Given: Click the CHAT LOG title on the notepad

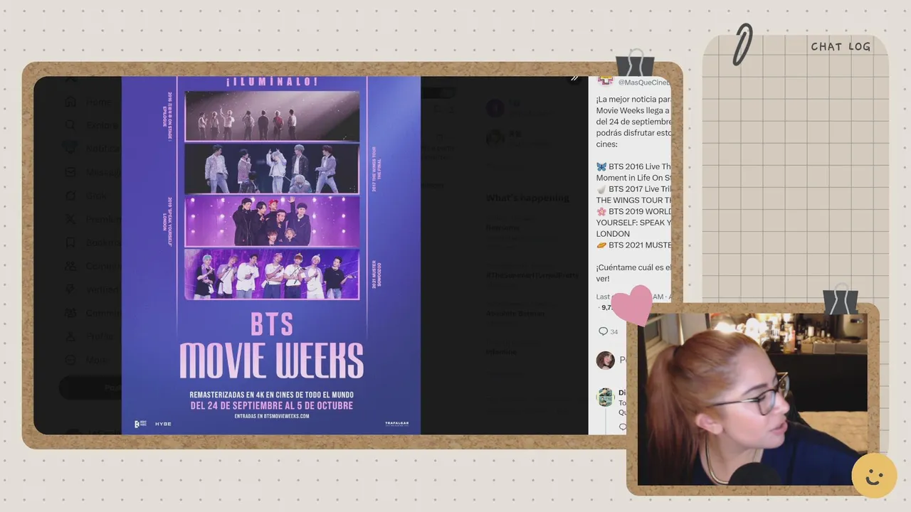Looking at the screenshot, I should [x=841, y=47].
